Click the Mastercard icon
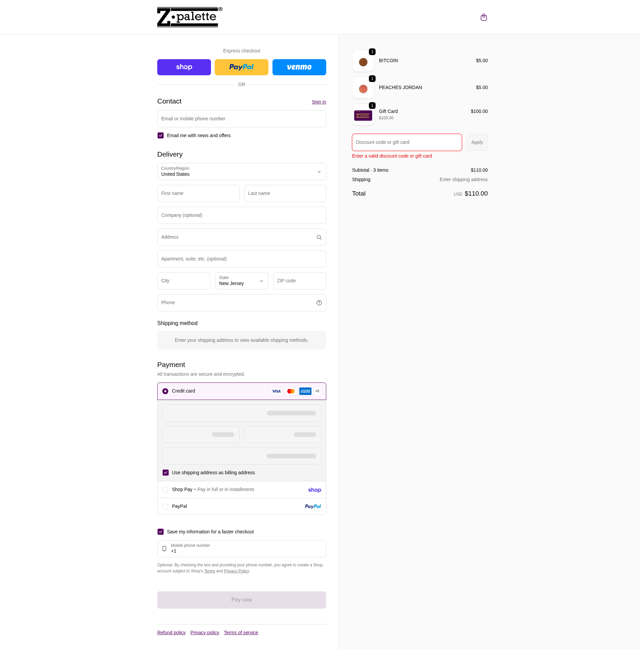Image resolution: width=640 pixels, height=649 pixels. (291, 391)
